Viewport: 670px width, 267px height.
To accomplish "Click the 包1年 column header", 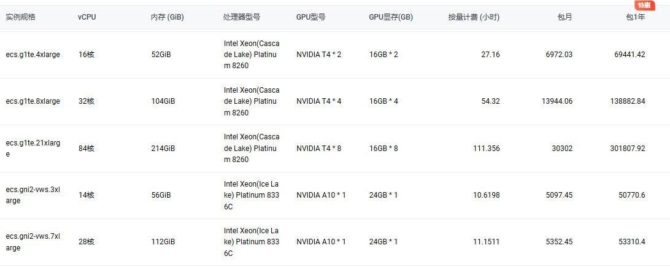I will pos(636,17).
